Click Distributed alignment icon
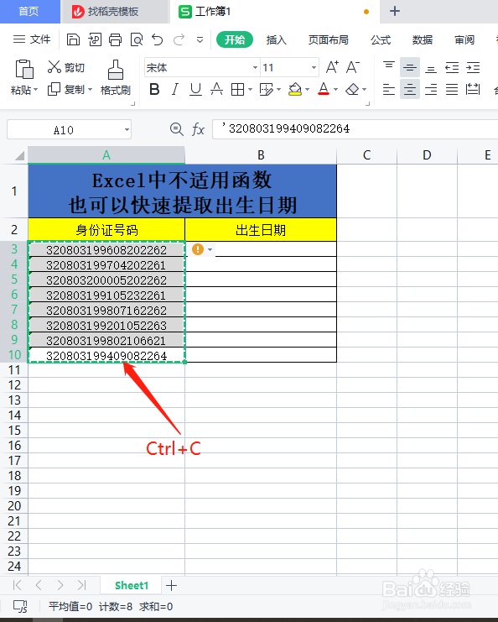498x622 pixels. [x=473, y=90]
